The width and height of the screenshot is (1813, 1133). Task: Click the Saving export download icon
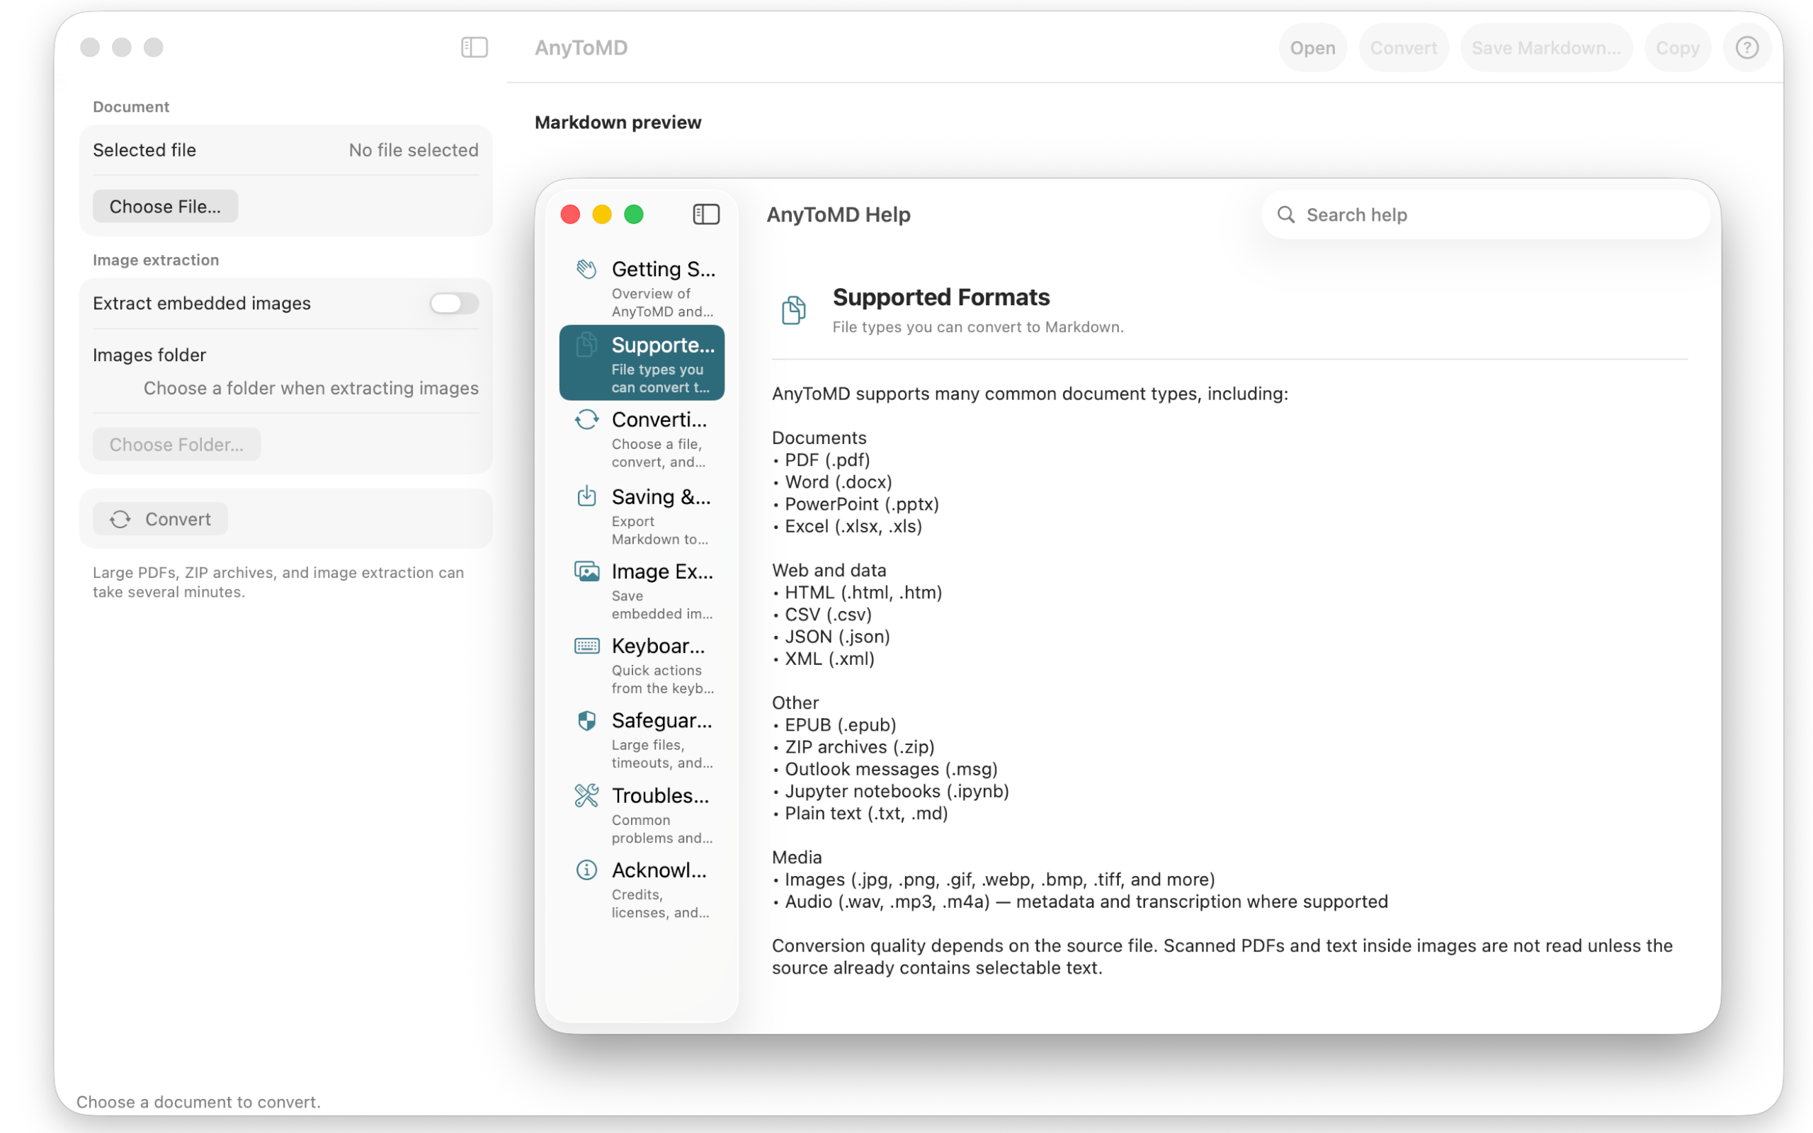(586, 496)
